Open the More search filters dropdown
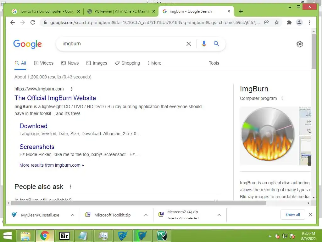 coord(154,63)
